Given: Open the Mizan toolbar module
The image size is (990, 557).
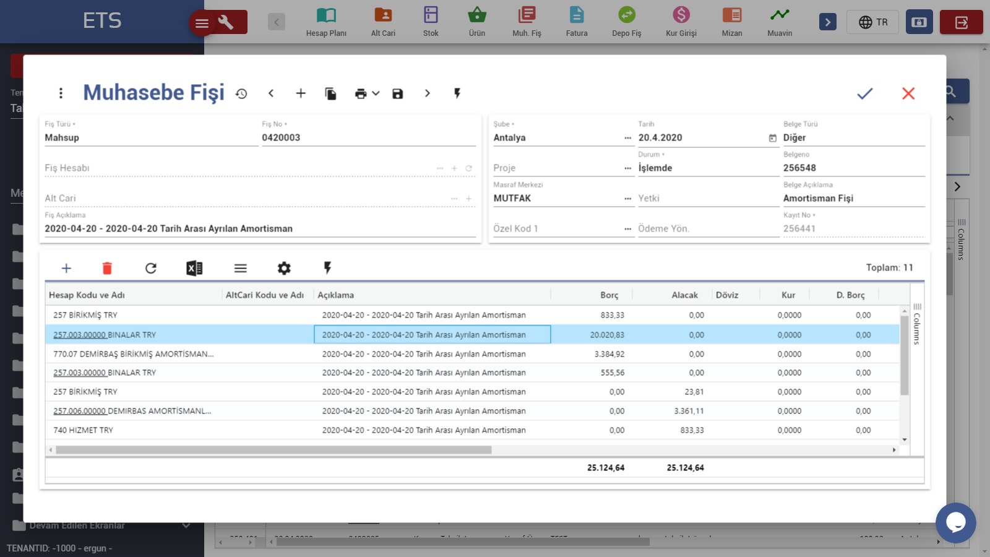Looking at the screenshot, I should pos(731,22).
